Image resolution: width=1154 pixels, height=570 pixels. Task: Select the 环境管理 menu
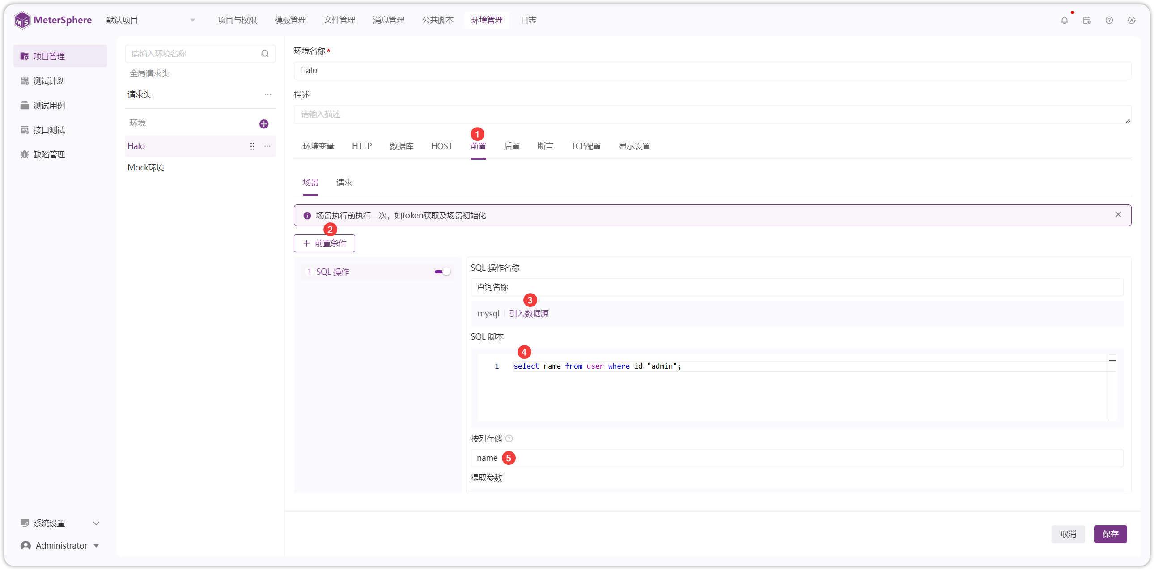point(487,20)
